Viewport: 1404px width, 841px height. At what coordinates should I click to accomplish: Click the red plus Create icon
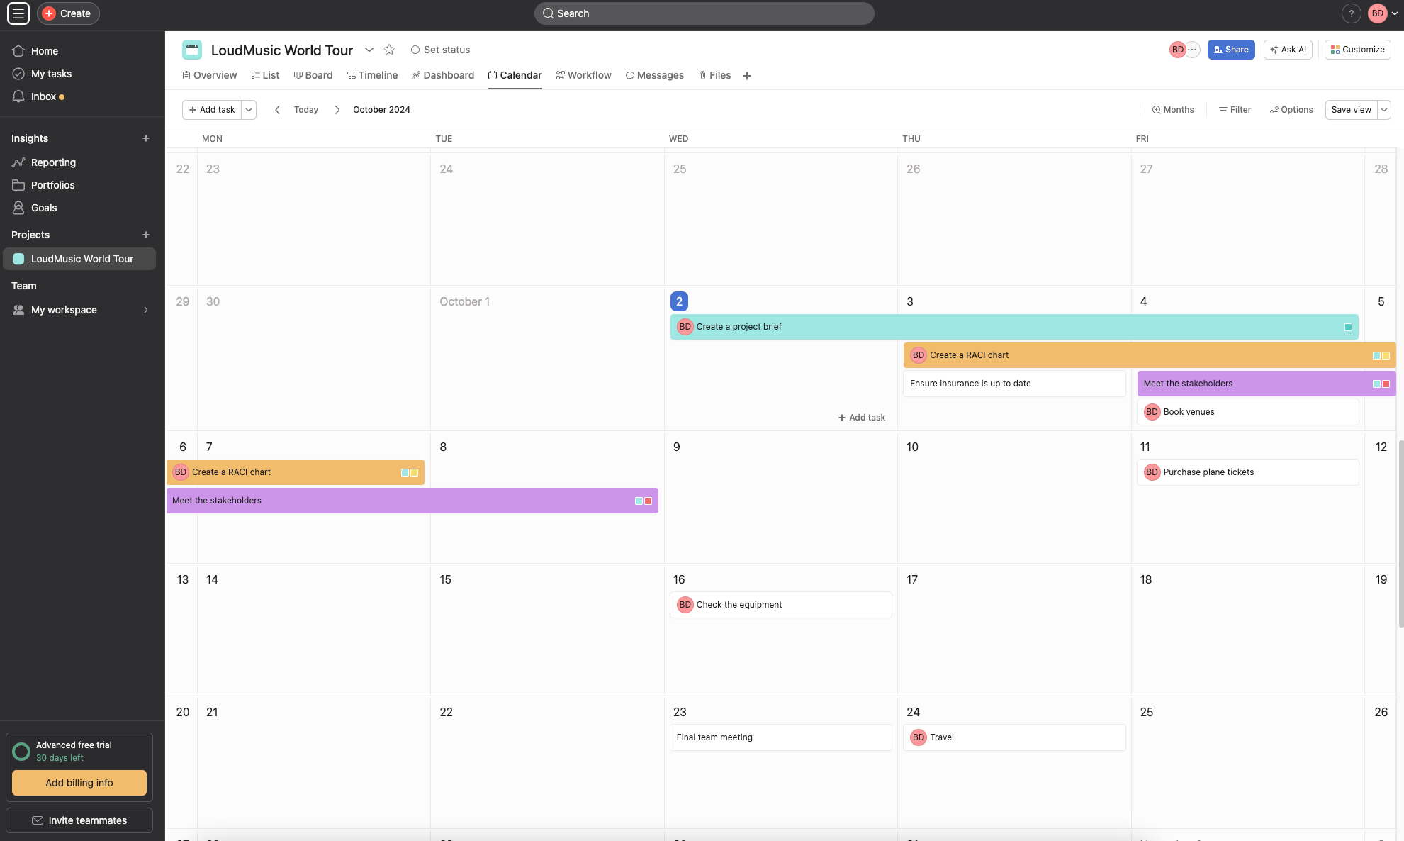click(x=49, y=13)
